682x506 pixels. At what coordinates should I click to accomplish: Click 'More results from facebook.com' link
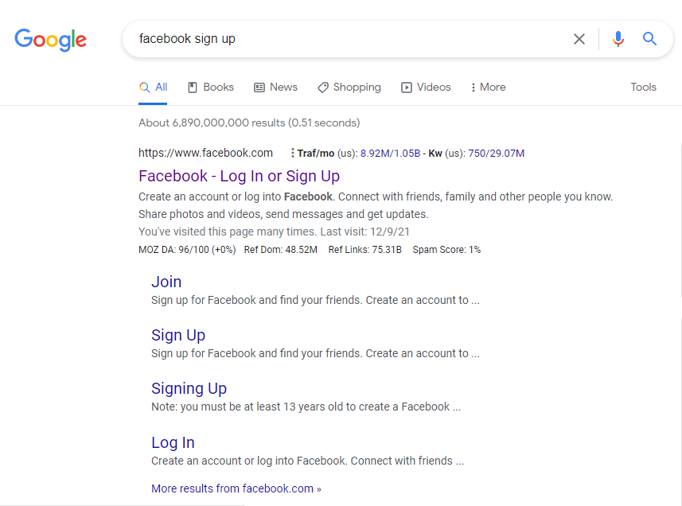tap(236, 488)
